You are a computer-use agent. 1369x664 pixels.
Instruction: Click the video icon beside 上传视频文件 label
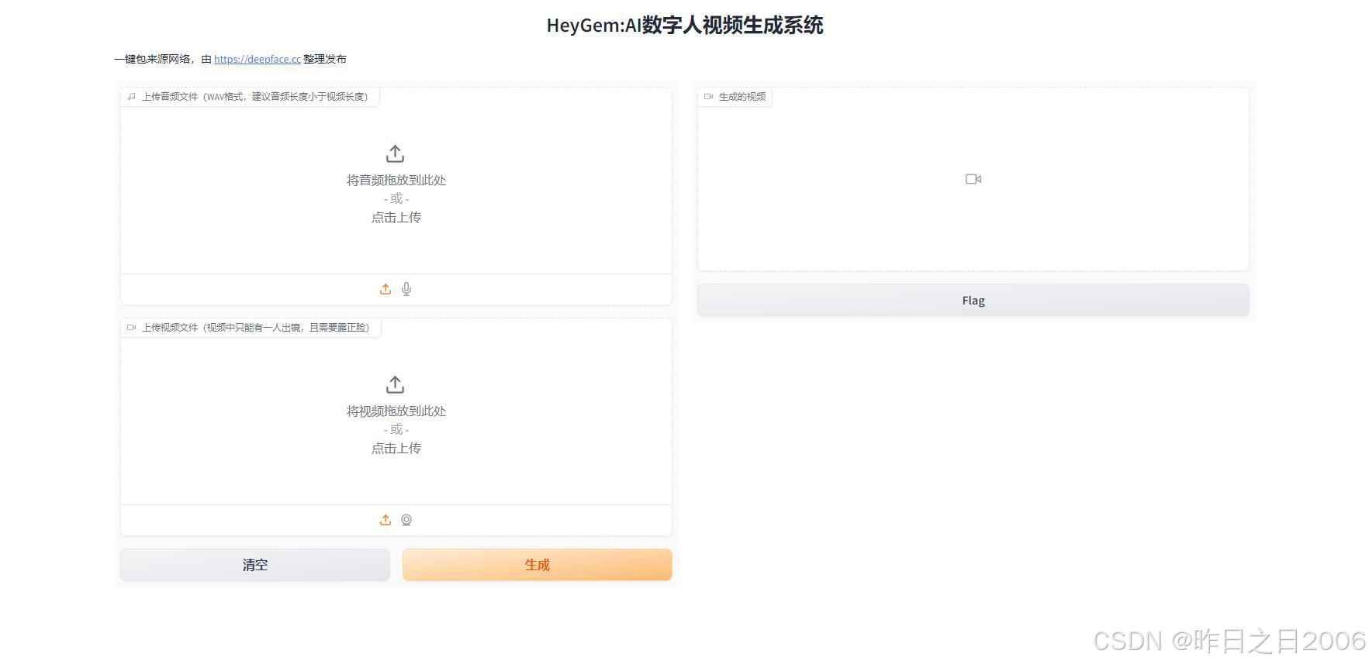click(x=132, y=328)
